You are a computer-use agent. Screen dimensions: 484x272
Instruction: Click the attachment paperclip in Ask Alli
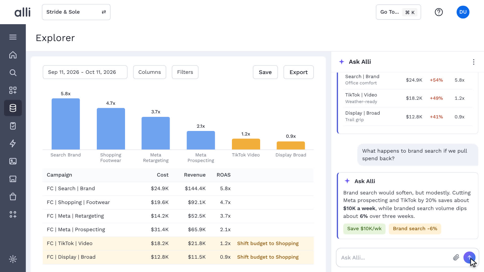coord(456,257)
